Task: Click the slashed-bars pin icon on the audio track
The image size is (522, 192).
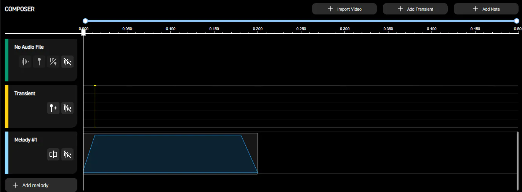Action: coord(53,62)
